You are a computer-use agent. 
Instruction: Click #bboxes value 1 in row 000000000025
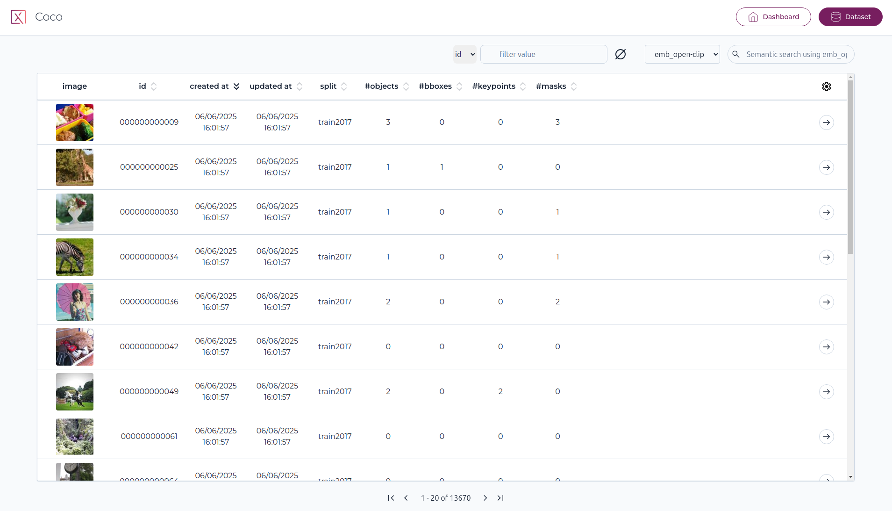(x=442, y=167)
